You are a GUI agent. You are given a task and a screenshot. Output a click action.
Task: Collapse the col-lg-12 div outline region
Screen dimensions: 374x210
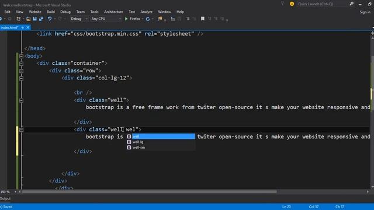(21, 78)
